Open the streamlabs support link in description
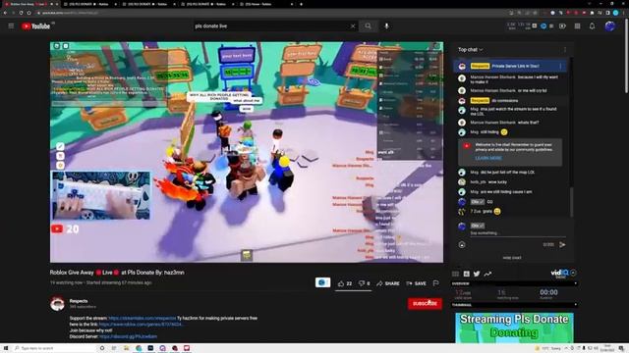Screen dimensions: 629x353 click(143, 318)
